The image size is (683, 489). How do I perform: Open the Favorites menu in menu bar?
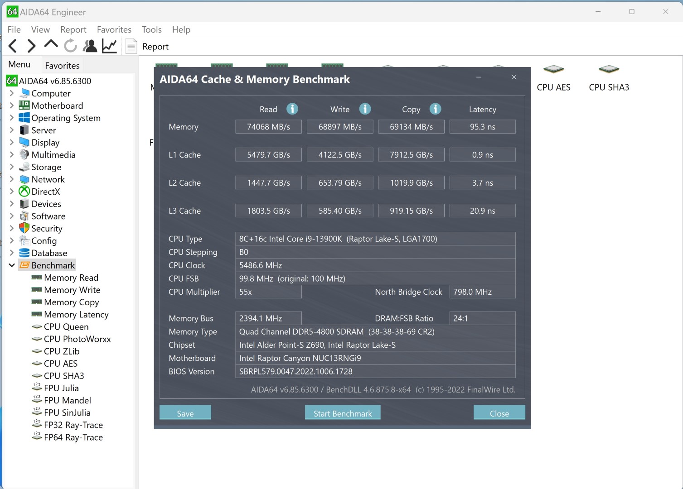click(114, 29)
